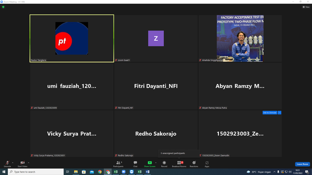Select Fitri Dayanti_NFI participant tile
312x175 pixels.
pyautogui.click(x=156, y=86)
